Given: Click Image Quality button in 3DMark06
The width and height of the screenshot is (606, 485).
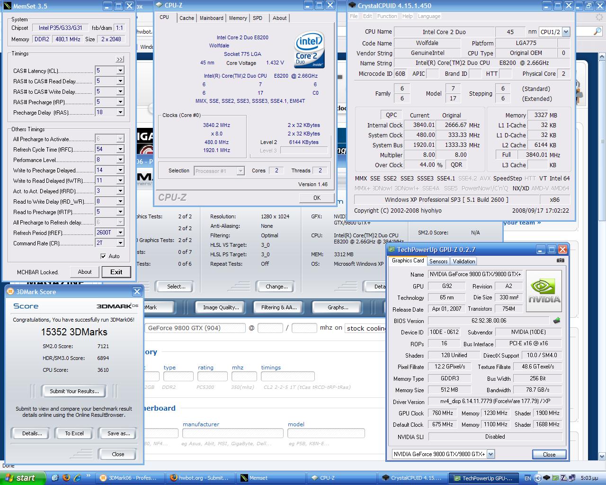Looking at the screenshot, I should tap(221, 307).
